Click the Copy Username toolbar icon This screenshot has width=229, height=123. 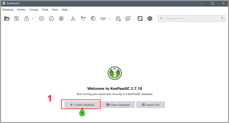74,19
